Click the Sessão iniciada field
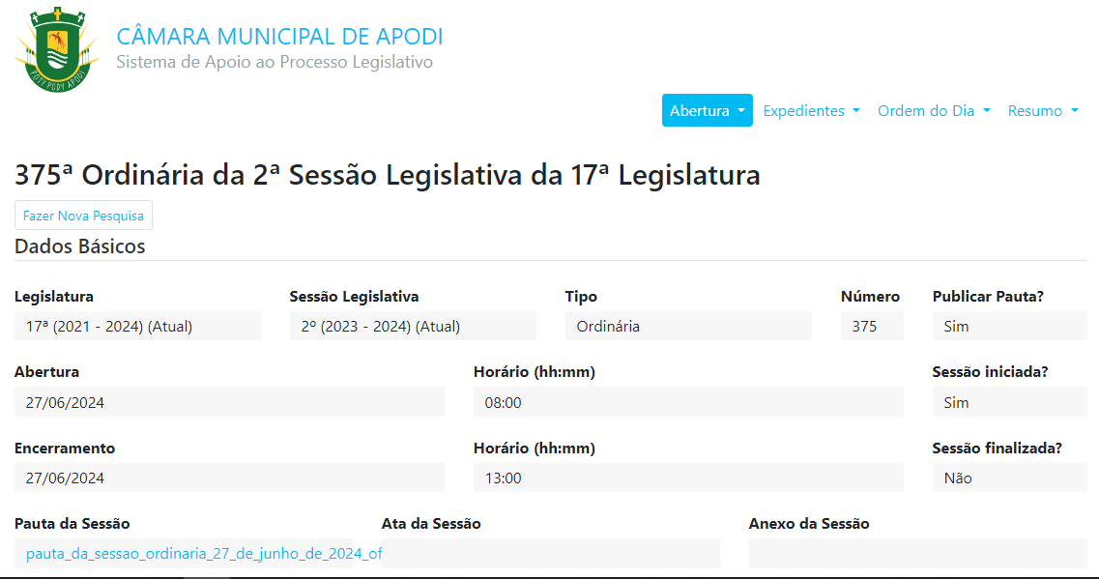The image size is (1099, 579). tap(1009, 402)
